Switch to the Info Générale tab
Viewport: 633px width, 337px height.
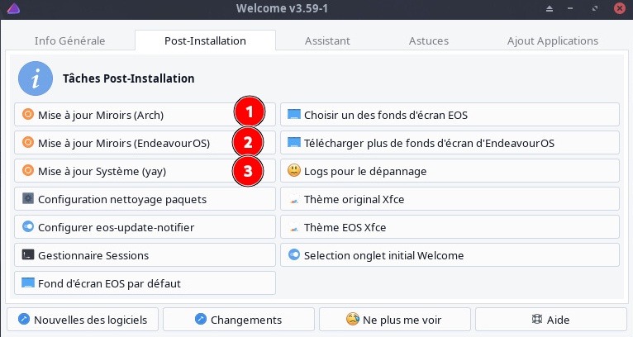pyautogui.click(x=69, y=40)
